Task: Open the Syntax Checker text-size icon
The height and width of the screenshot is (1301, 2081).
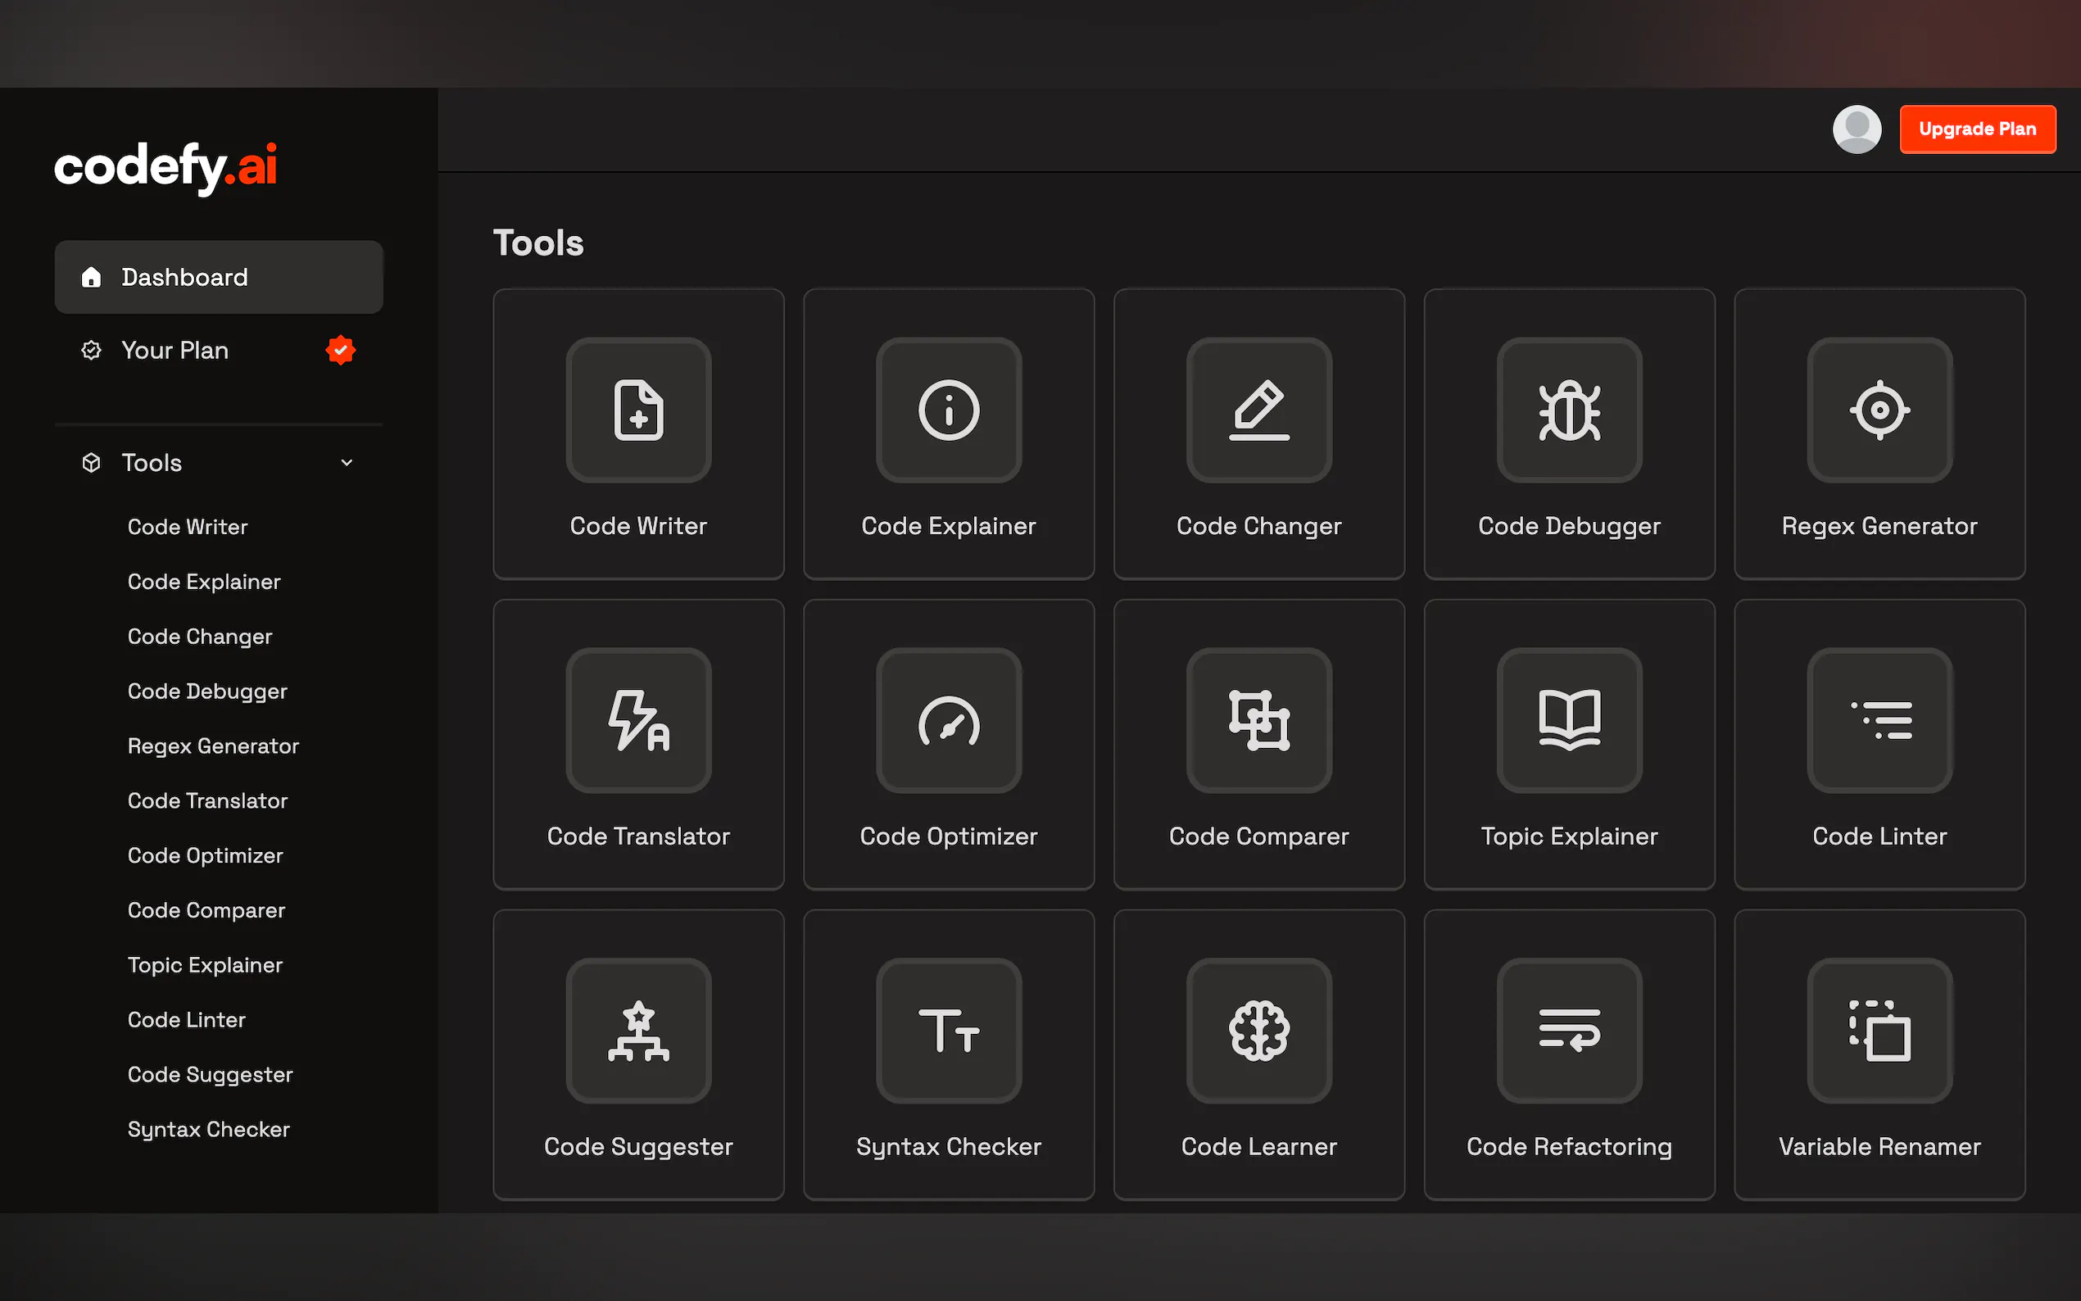Action: (x=948, y=1030)
